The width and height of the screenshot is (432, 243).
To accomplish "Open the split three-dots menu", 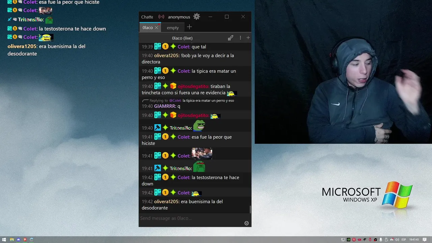I will [x=240, y=38].
